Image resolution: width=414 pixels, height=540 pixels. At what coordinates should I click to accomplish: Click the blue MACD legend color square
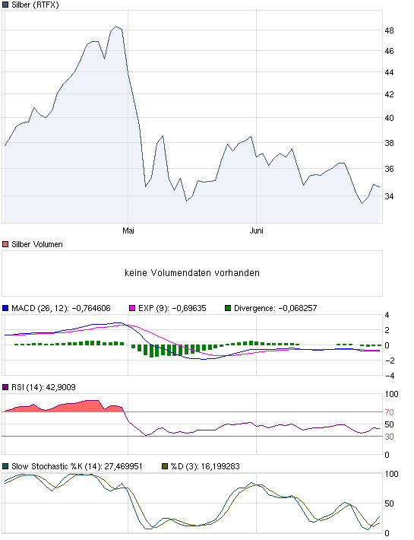[x=5, y=308]
